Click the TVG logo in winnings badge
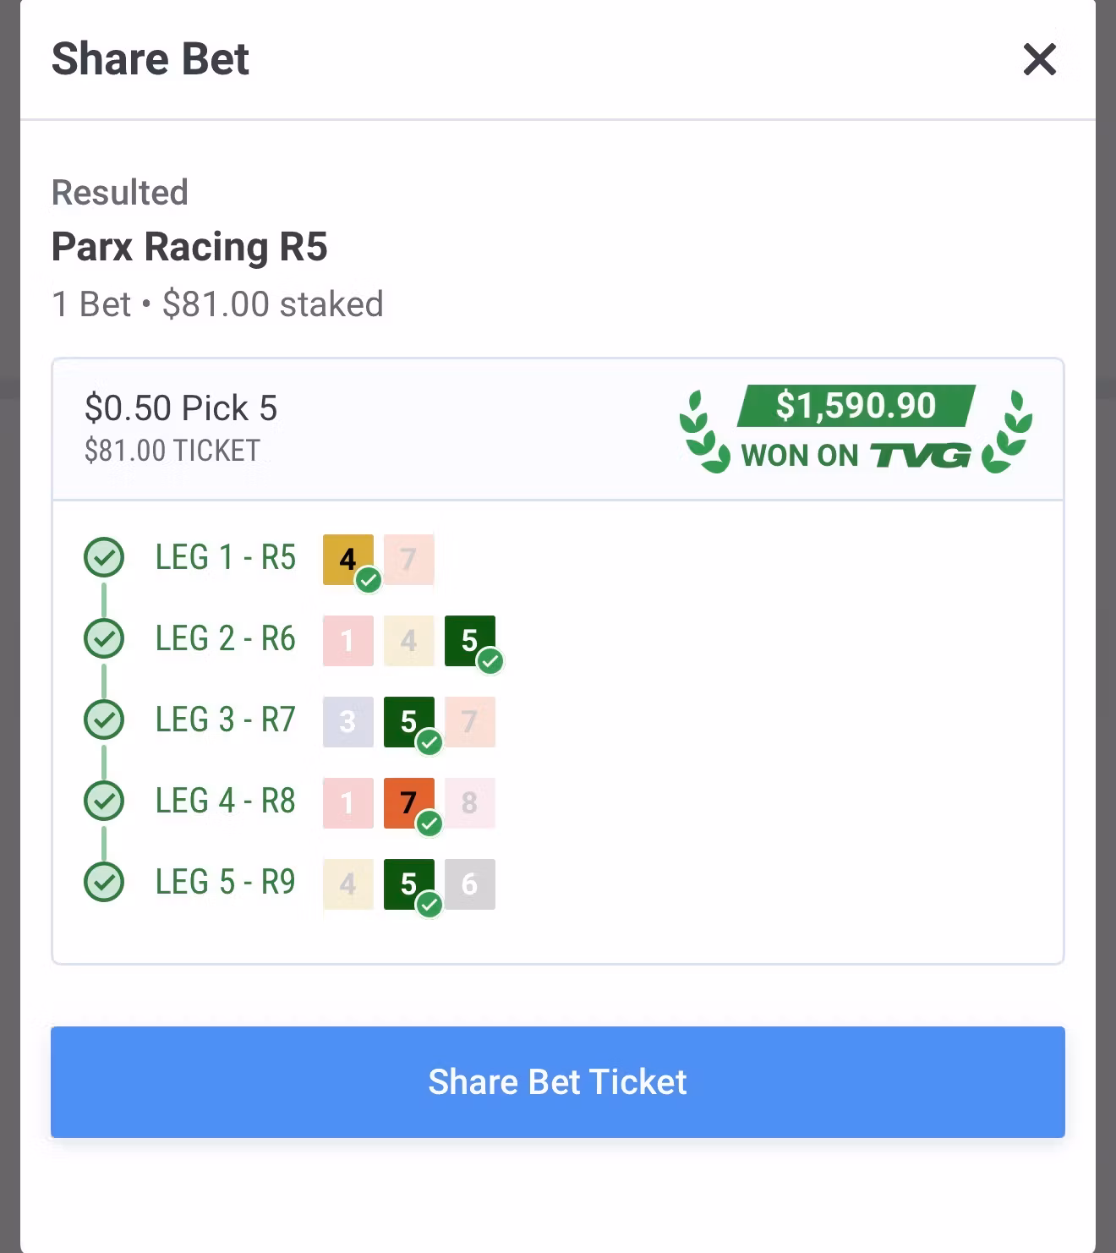This screenshot has width=1116, height=1253. (x=920, y=456)
